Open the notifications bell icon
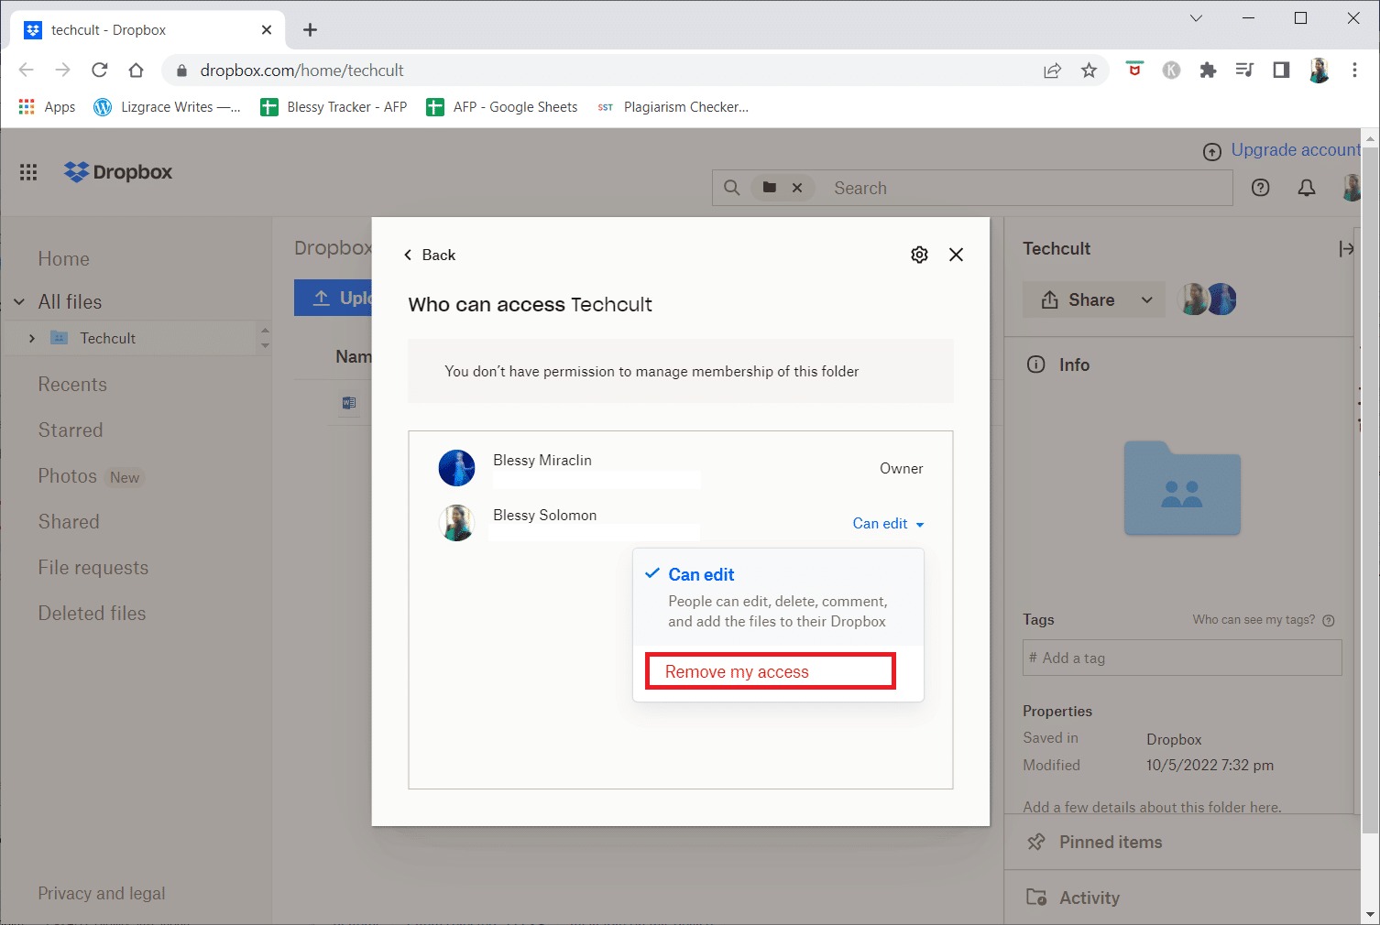 pyautogui.click(x=1307, y=188)
